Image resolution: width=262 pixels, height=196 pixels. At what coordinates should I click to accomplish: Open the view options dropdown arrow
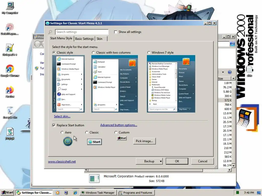coord(223,72)
